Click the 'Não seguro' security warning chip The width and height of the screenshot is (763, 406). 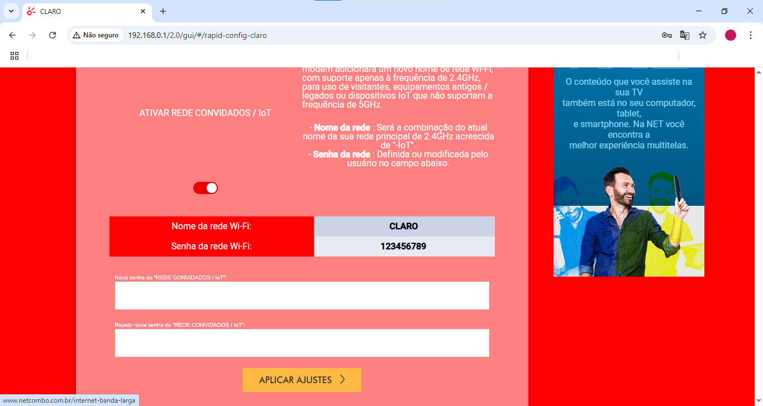pos(96,35)
